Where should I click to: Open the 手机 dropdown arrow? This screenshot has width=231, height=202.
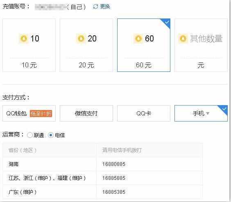[x=208, y=113]
